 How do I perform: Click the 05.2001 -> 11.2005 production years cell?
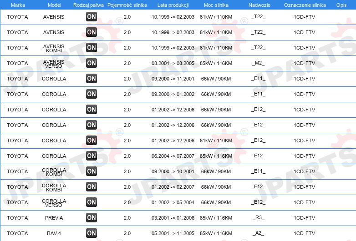(173, 233)
